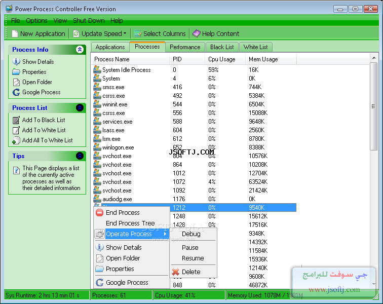
Task: Click the context-menu Properties folder icon
Action: coord(99,269)
